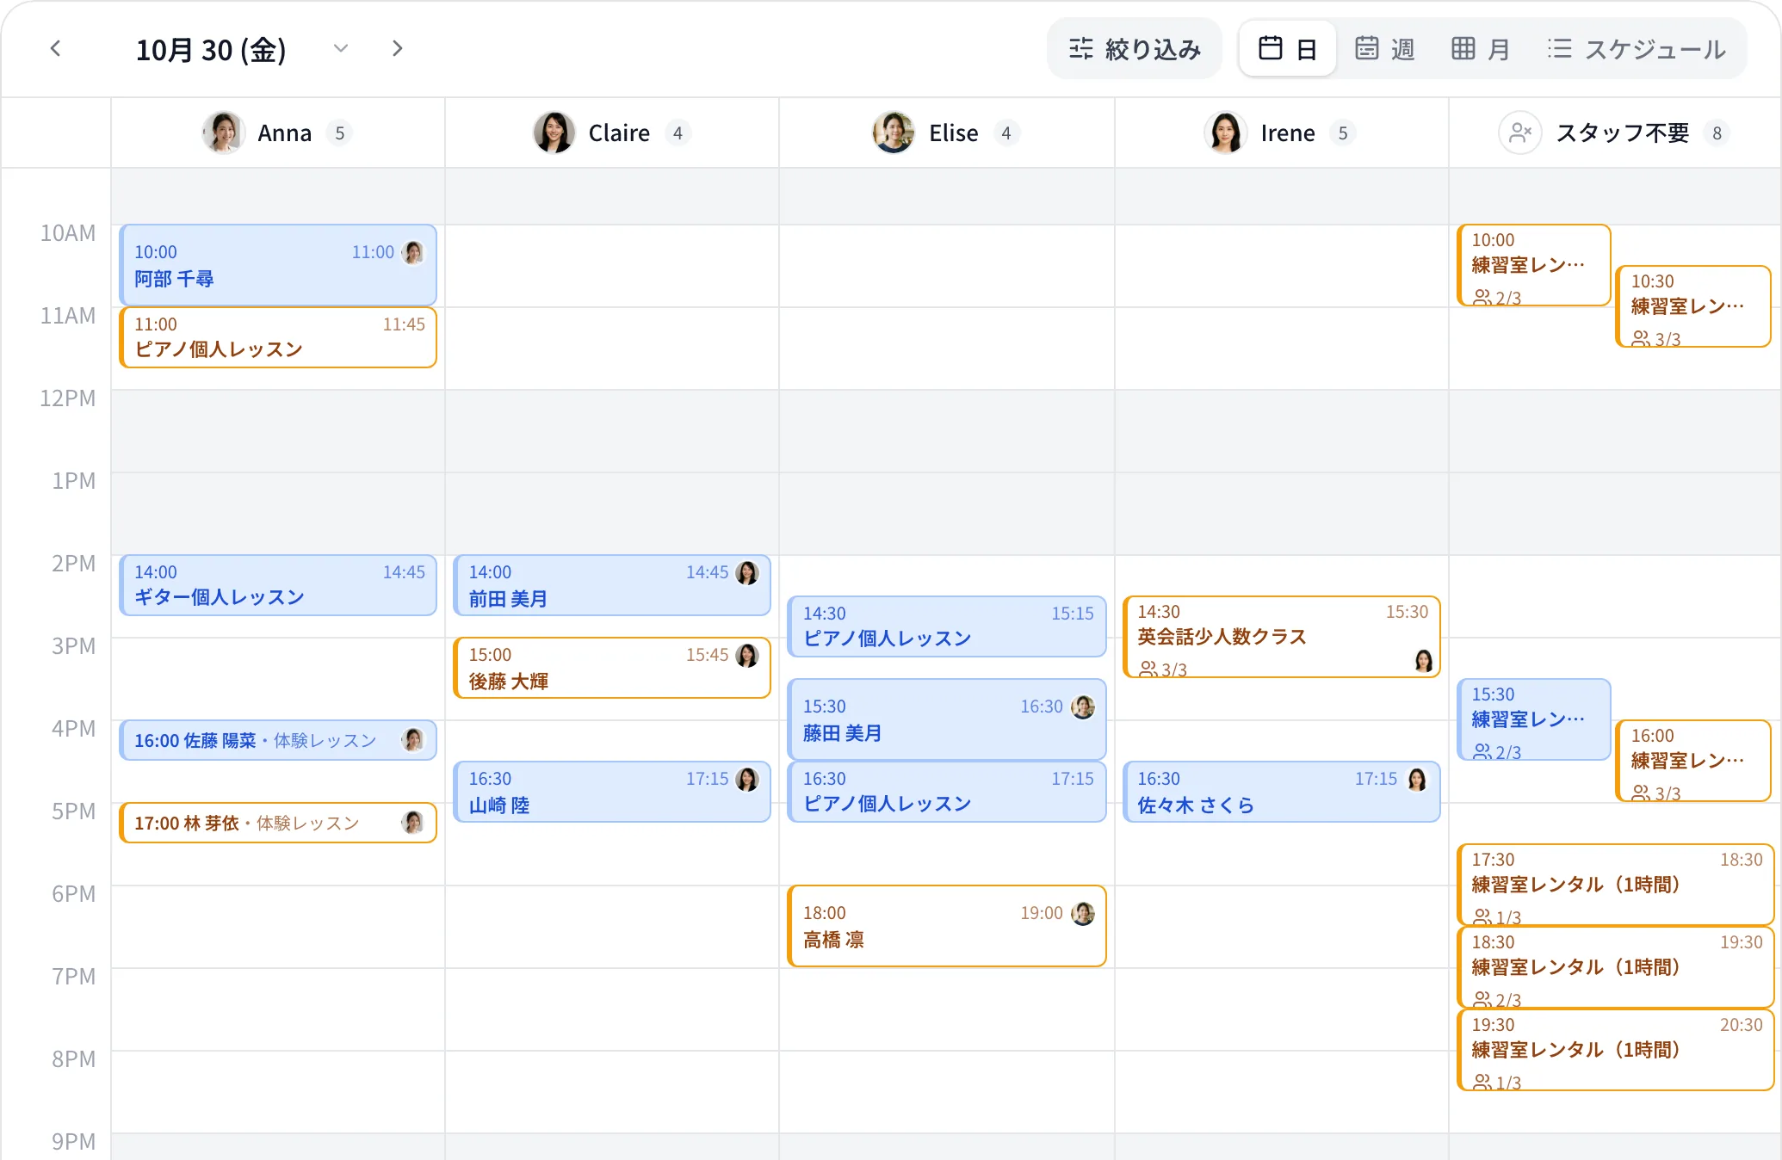Open 15:30 藤田 美月 appointment
1782x1160 pixels.
(x=947, y=719)
